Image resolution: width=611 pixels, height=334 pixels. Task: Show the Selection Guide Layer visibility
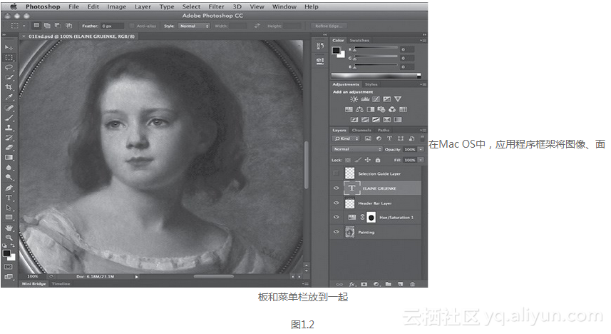click(337, 173)
